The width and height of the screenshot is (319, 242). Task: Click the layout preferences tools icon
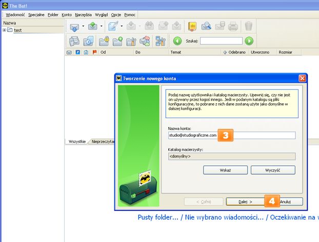pyautogui.click(x=161, y=41)
